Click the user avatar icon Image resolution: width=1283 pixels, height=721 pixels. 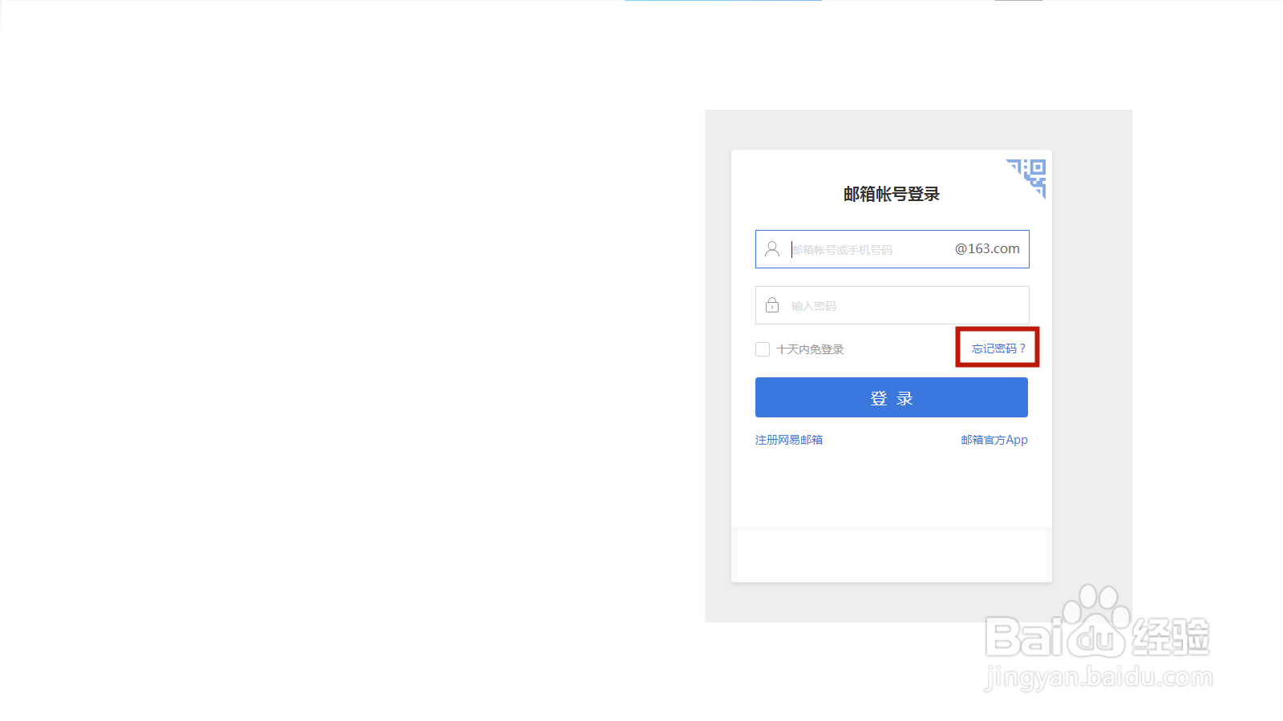[772, 249]
